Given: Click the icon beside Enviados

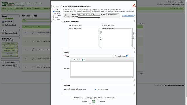Looking at the screenshot, I should [x=3, y=22].
